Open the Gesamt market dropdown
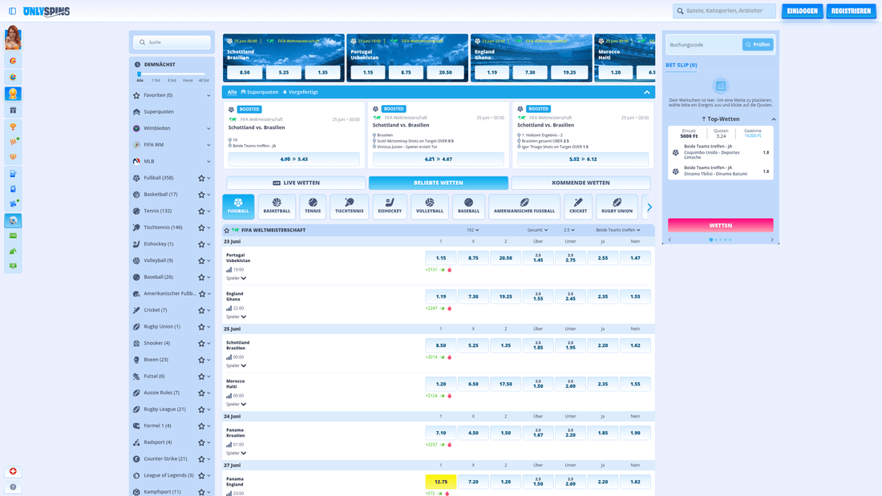The height and width of the screenshot is (496, 882). click(x=537, y=230)
